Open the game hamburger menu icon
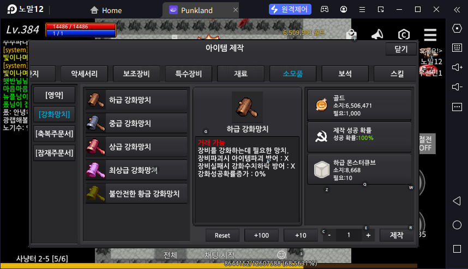 (430, 34)
